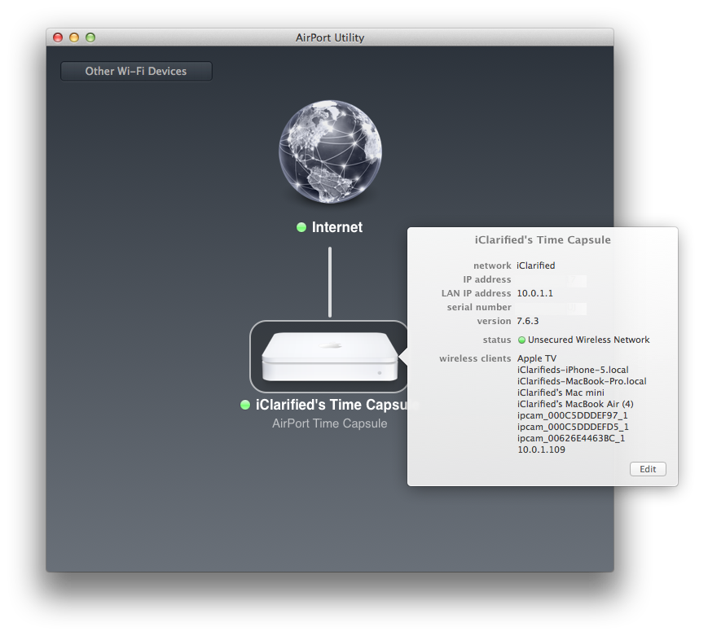Click the green status dot beside Internet
708x636 pixels.
[x=301, y=227]
